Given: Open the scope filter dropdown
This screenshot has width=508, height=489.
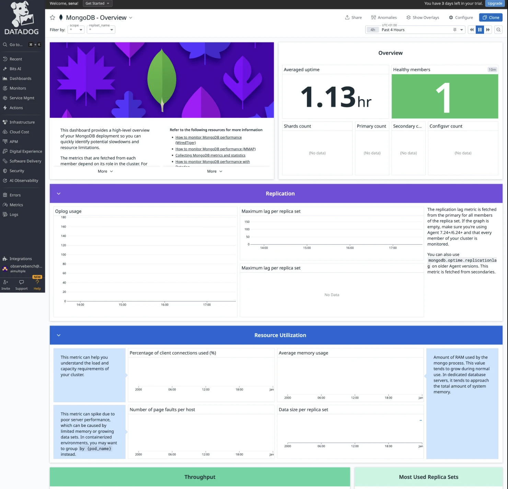Looking at the screenshot, I should tap(76, 30).
